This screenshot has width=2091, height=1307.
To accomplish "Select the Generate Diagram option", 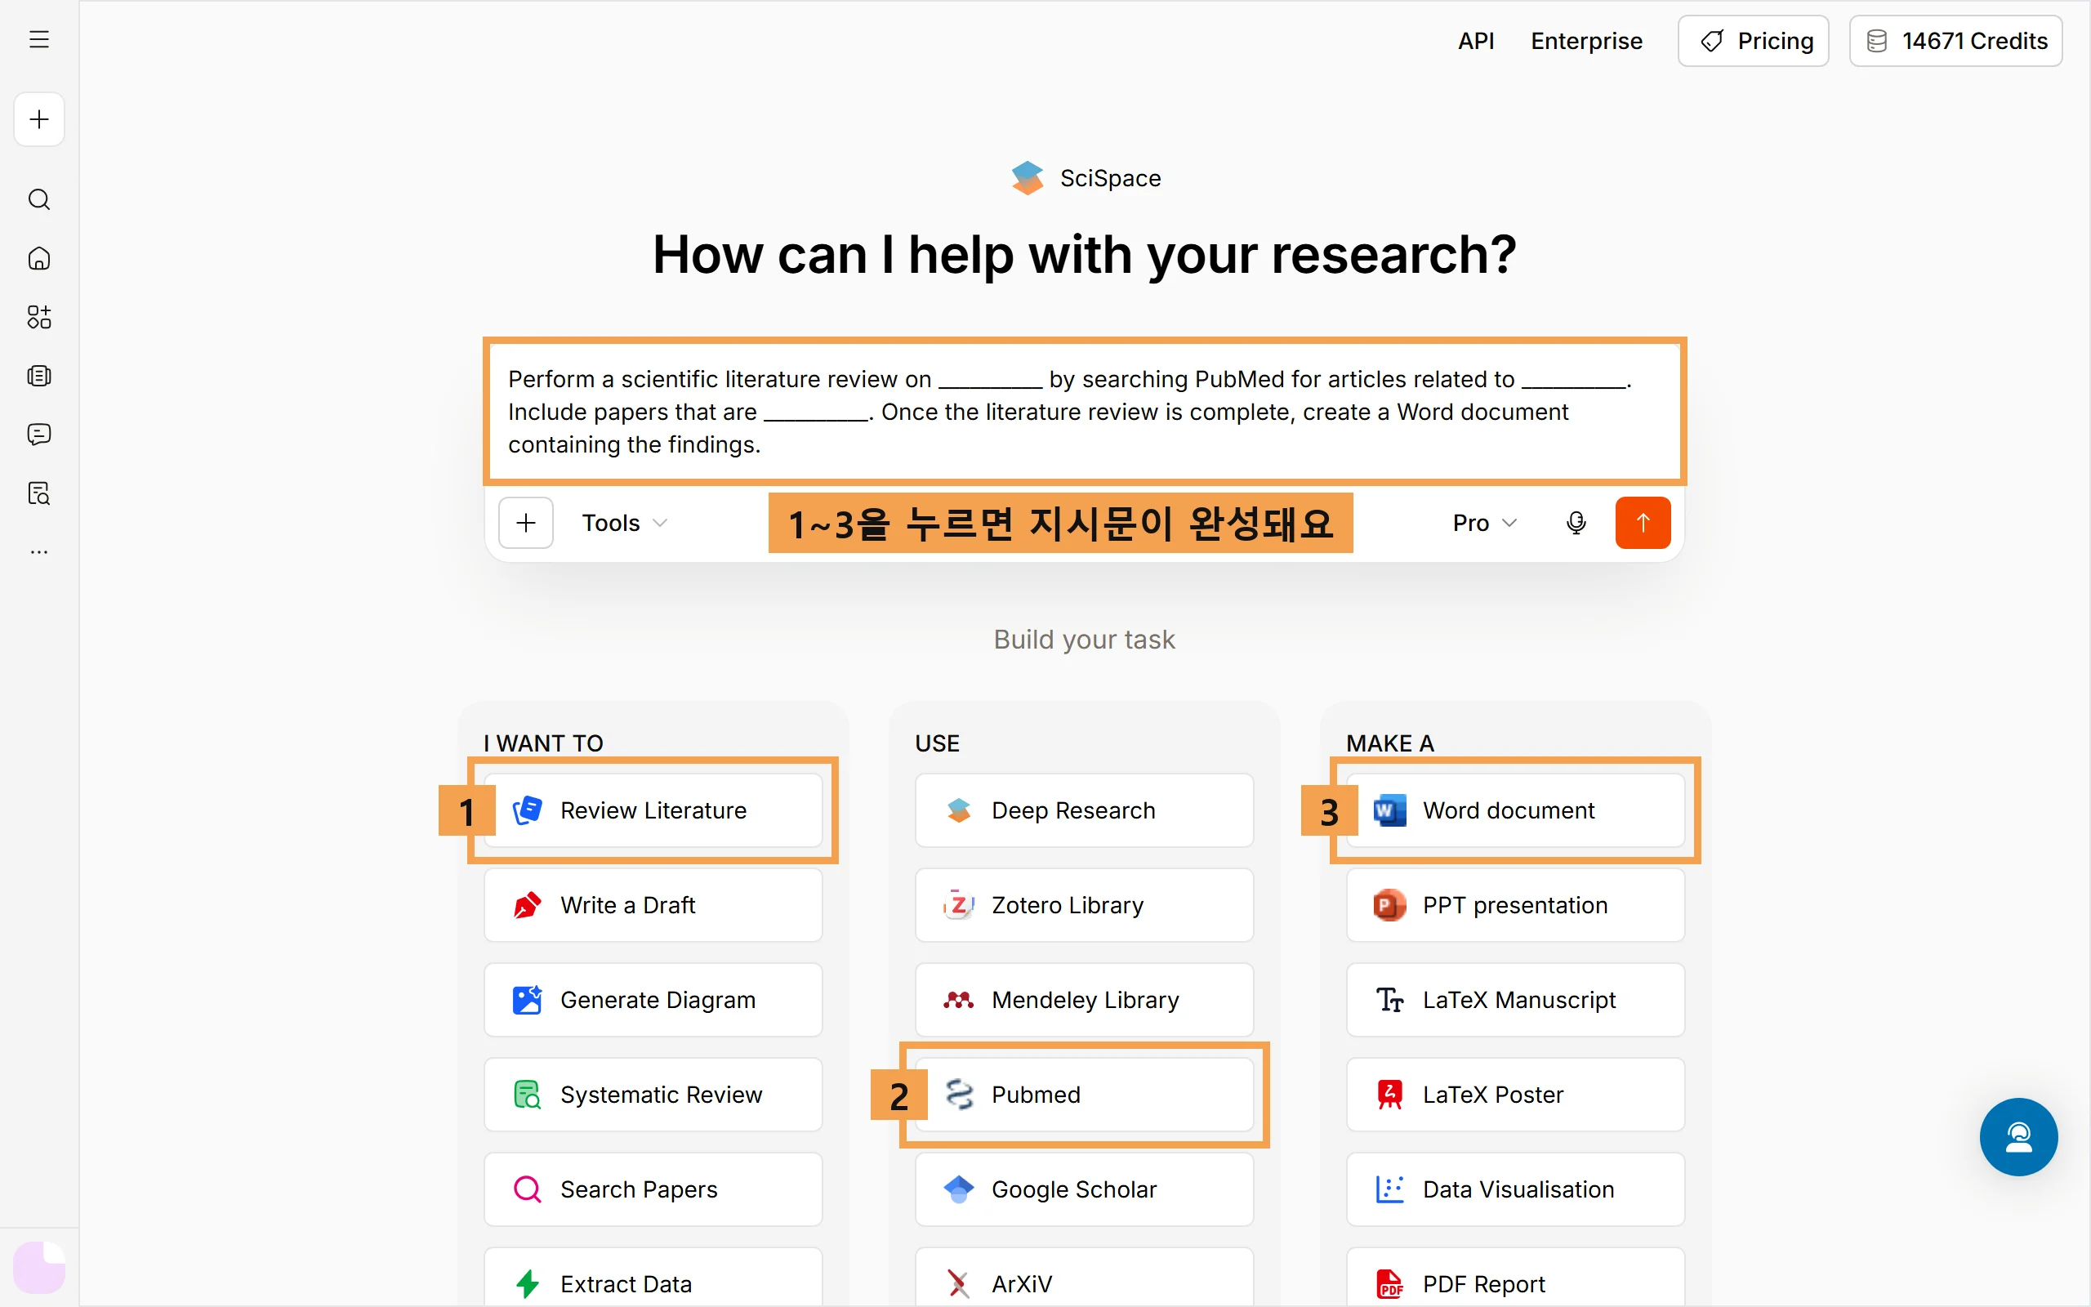I will coord(653,1000).
